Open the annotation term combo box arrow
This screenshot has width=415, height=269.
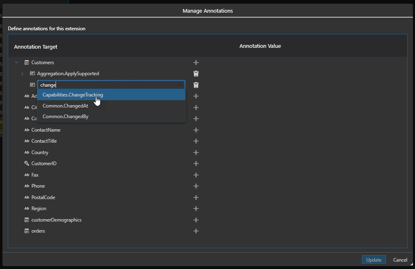tap(180, 85)
